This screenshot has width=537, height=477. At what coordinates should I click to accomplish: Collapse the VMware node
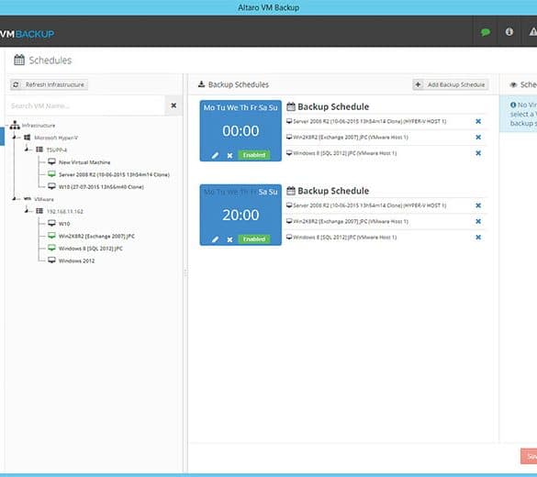[15, 199]
